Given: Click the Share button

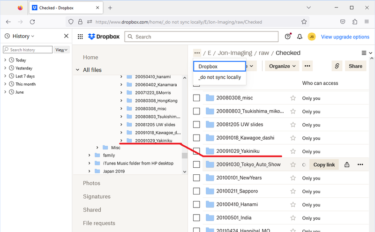Looking at the screenshot, I should tap(355, 66).
